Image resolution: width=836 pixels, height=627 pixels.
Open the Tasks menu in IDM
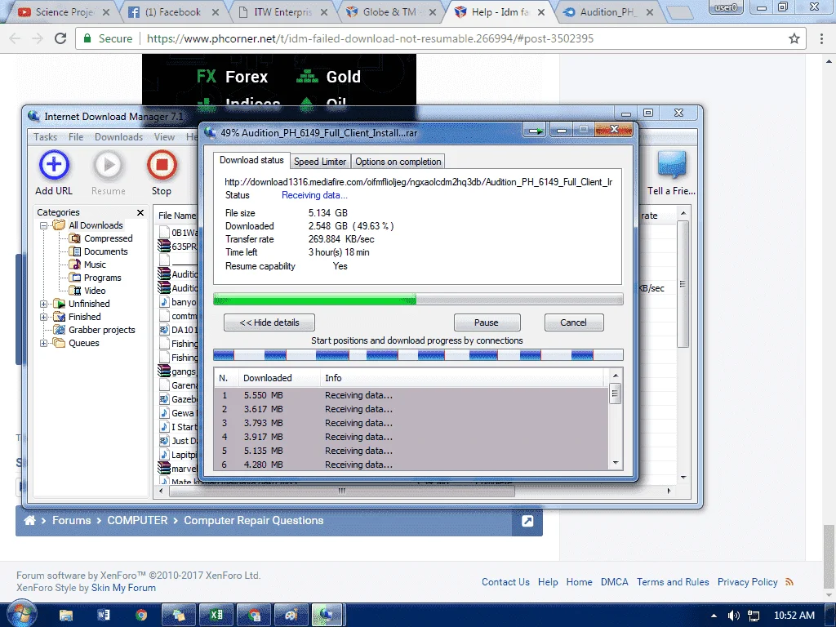point(46,137)
